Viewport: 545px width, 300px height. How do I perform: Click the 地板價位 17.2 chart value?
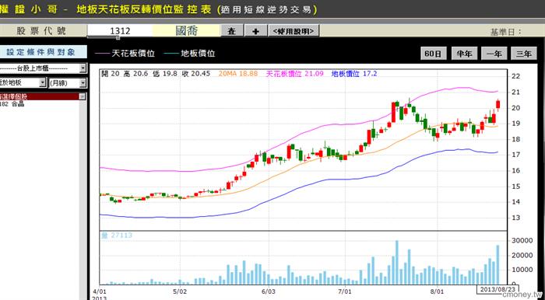pos(354,74)
